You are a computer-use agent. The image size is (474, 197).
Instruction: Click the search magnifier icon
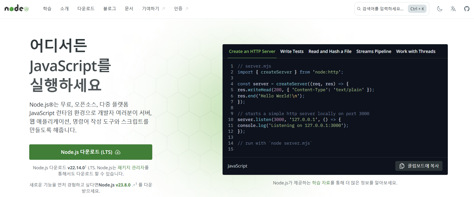point(359,9)
